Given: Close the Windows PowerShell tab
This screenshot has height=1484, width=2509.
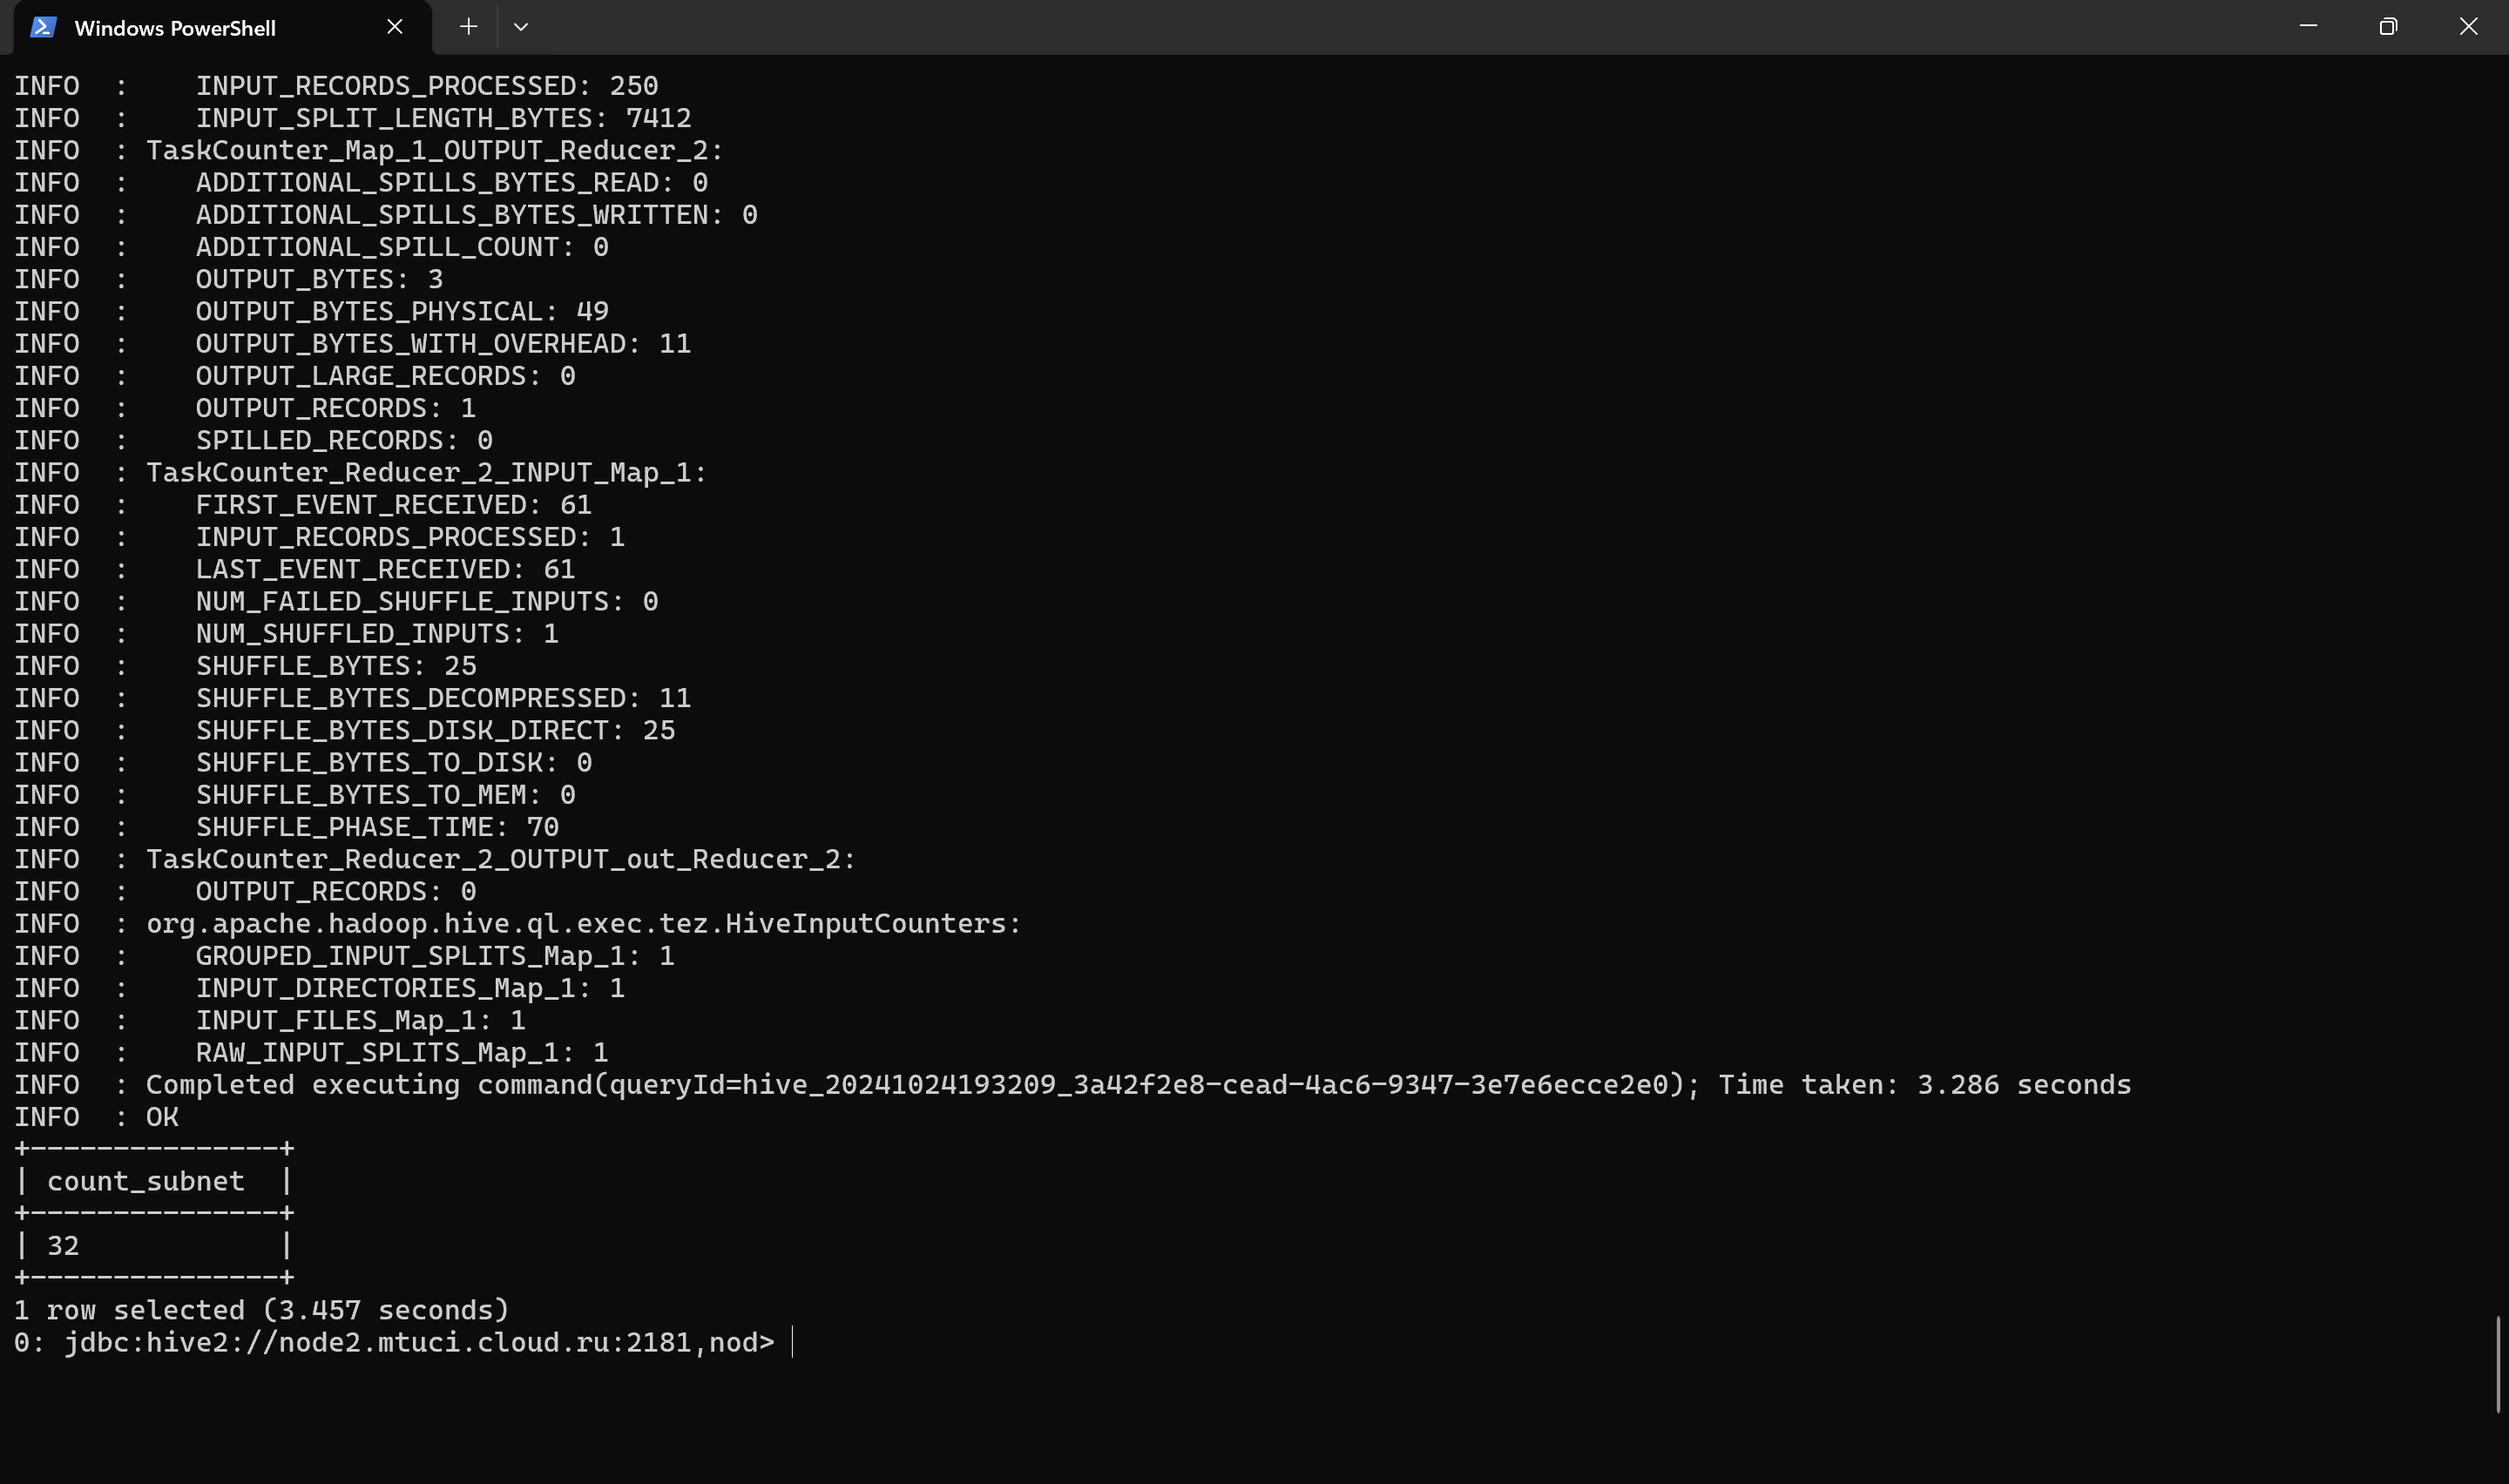Looking at the screenshot, I should (x=395, y=27).
